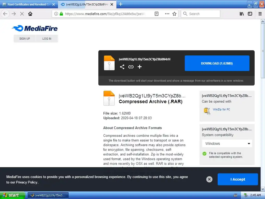265x199 pixels.
Task: Open the page actions three-dots menu
Action: pos(167,14)
